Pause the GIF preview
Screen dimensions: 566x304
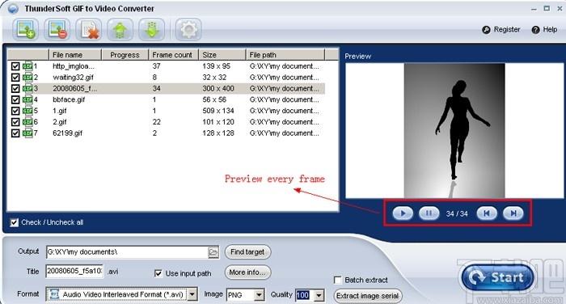[429, 213]
